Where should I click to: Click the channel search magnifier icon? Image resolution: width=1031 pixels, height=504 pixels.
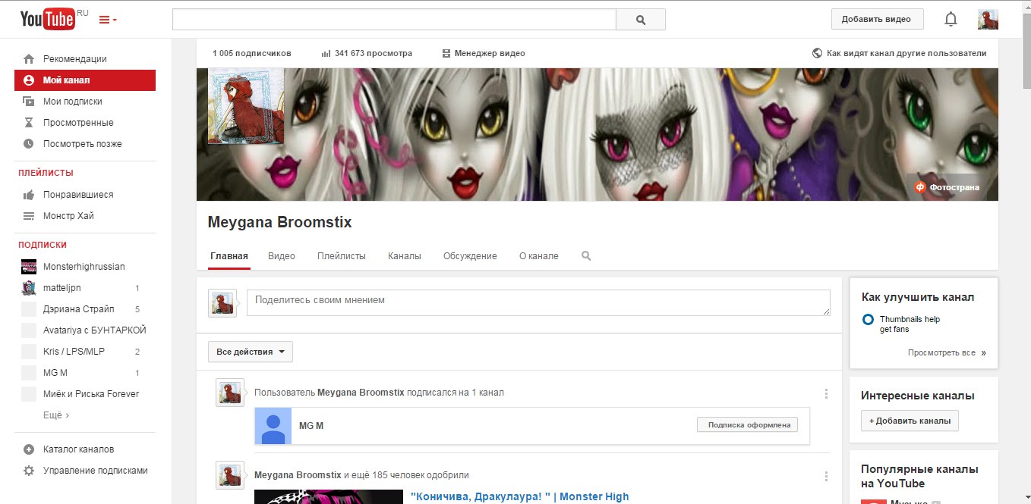tap(586, 256)
